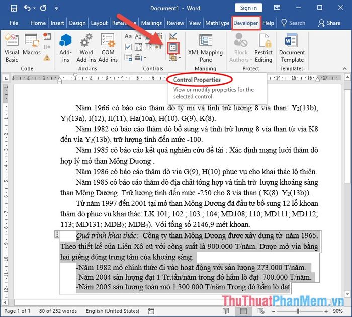Switch to the Review tab
The image size is (352, 317).
pos(175,23)
